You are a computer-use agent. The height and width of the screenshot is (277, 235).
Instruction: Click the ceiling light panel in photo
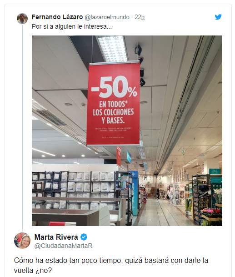pyautogui.click(x=113, y=49)
